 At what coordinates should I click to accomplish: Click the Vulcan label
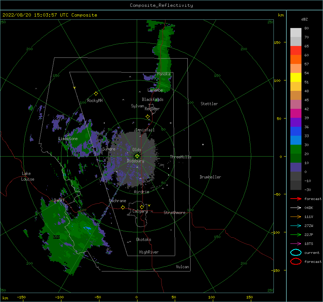pos(183,267)
